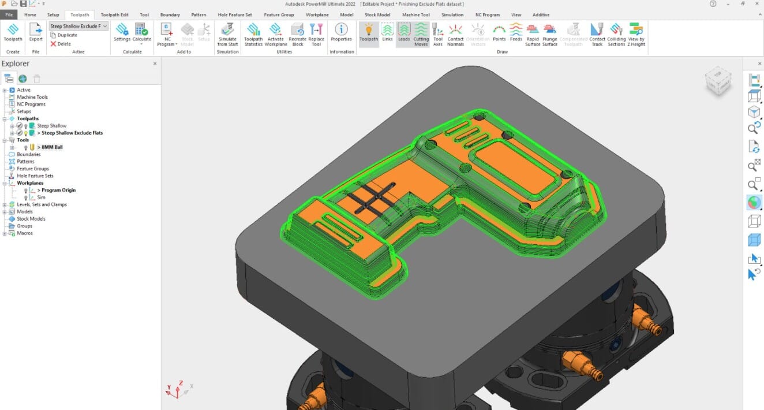Collapse the Workplanes tree node
This screenshot has height=410, width=764.
click(5, 182)
